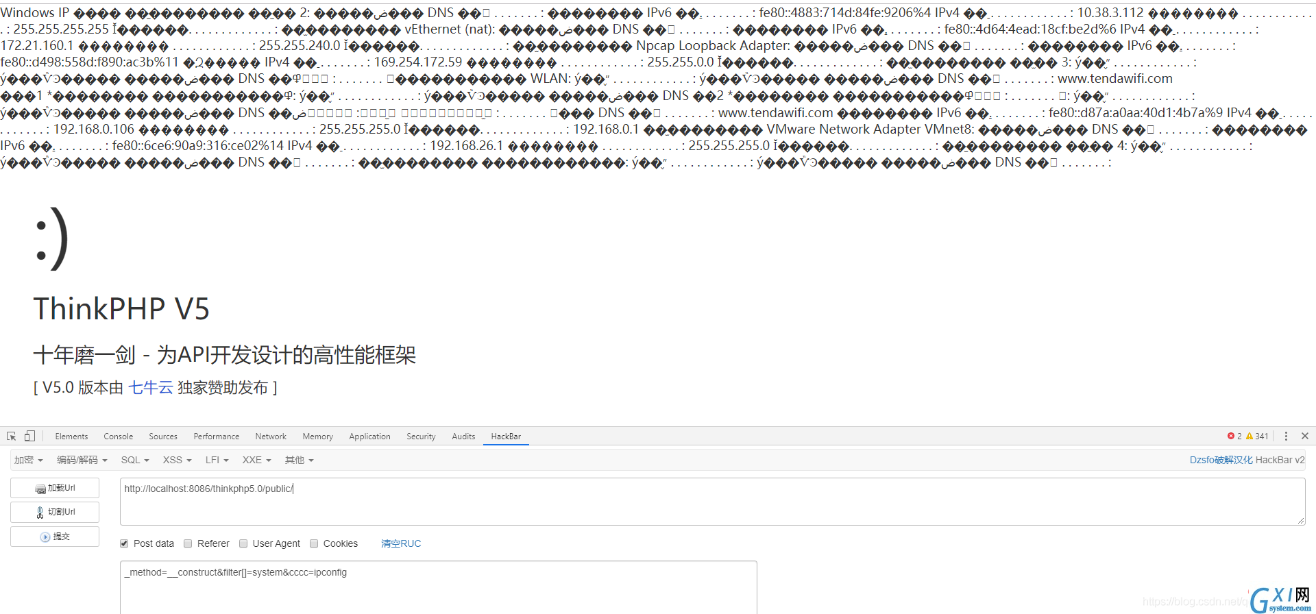Switch to the Performance tab
Screen dimensions: 1316x614
[x=217, y=437]
